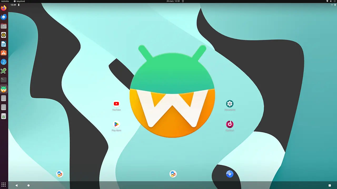Open the Wi-Fi indicator in top bar
Image resolution: width=337 pixels, height=189 pixels.
tap(327, 1)
